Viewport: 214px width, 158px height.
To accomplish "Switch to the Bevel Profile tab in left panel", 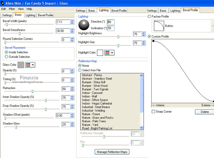I will click(x=45, y=15).
